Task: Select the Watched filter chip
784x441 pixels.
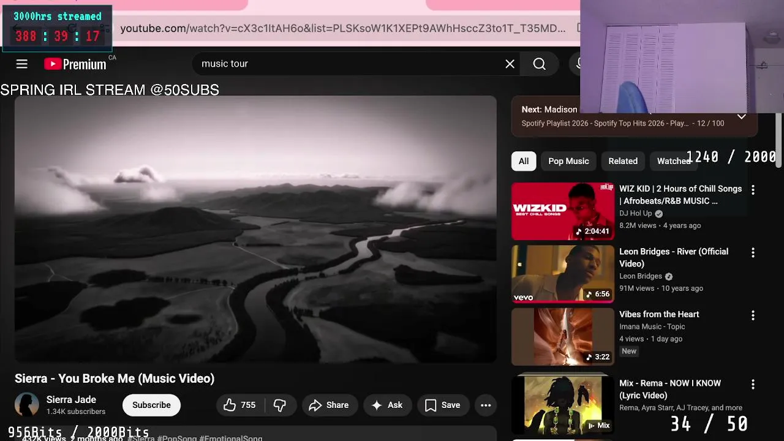Action: [x=673, y=161]
